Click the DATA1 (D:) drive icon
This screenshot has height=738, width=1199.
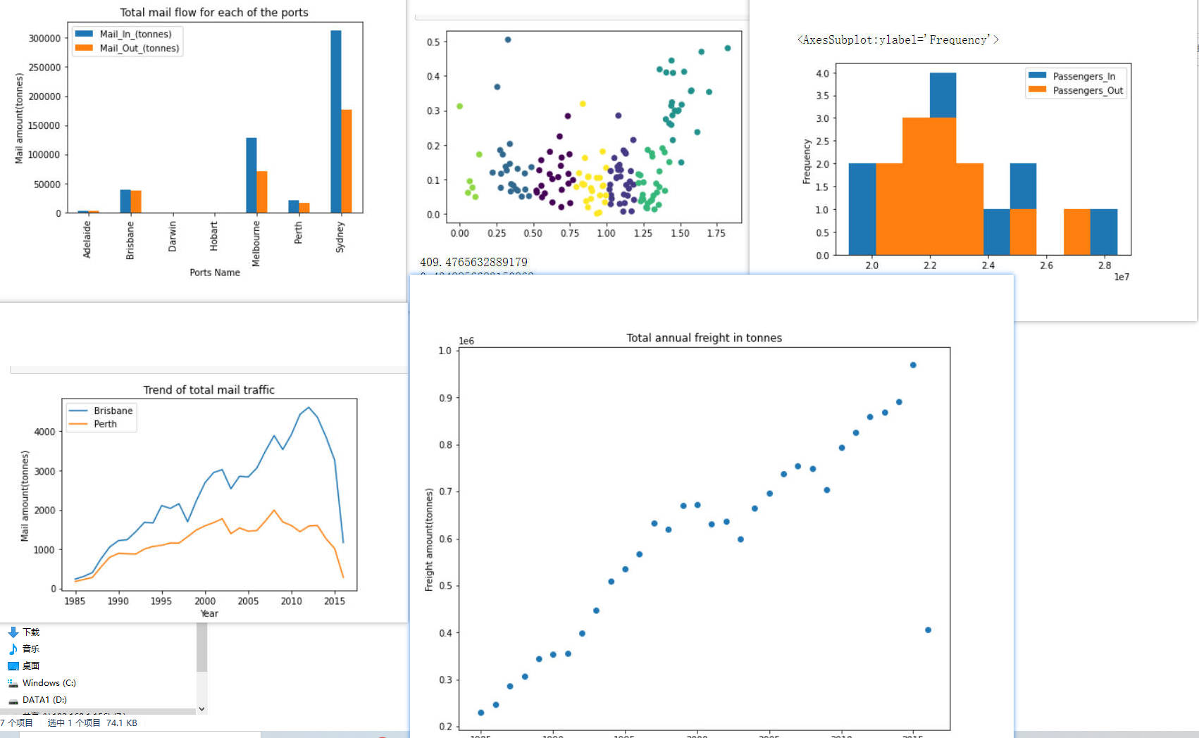[13, 701]
